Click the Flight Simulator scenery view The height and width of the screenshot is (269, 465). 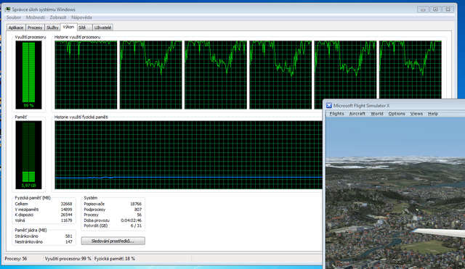coord(395,194)
